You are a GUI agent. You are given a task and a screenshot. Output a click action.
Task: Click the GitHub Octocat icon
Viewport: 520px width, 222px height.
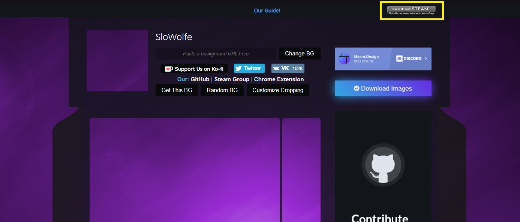click(x=382, y=165)
